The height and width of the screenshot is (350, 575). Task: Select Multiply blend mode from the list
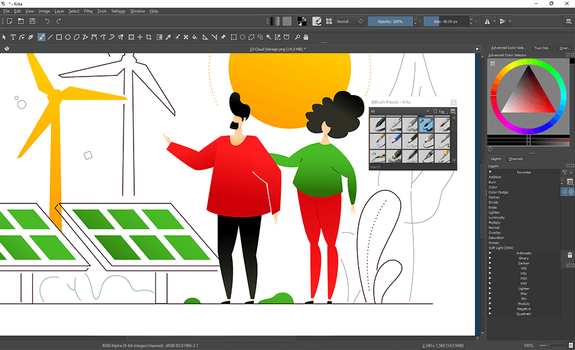point(494,223)
